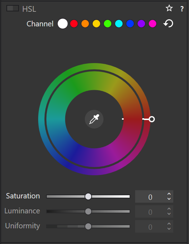Click the Luminance slider handle
This screenshot has height=244, width=189.
click(x=88, y=211)
